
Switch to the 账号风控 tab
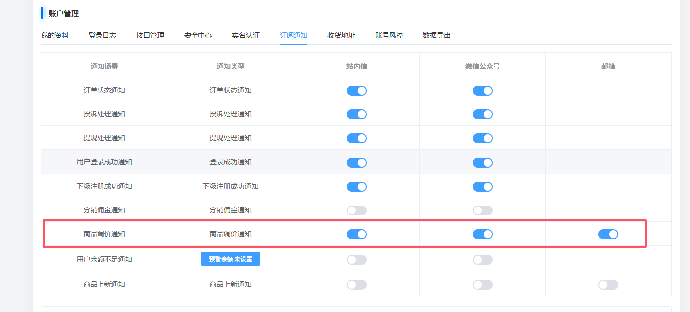point(389,35)
